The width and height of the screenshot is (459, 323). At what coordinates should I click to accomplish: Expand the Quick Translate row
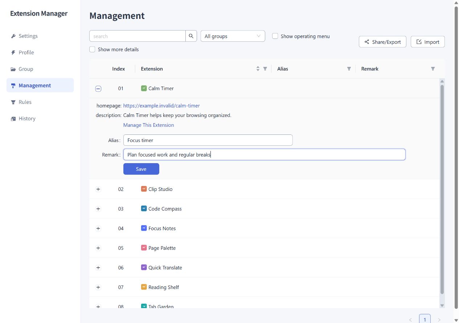click(x=98, y=267)
